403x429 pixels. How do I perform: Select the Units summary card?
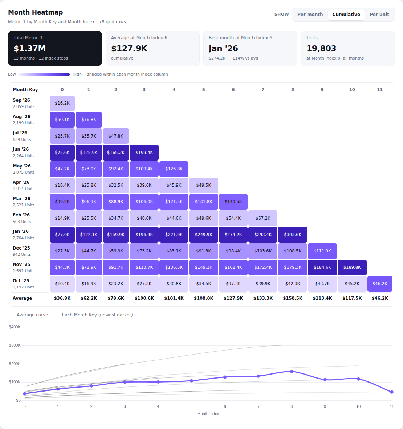tap(348, 48)
